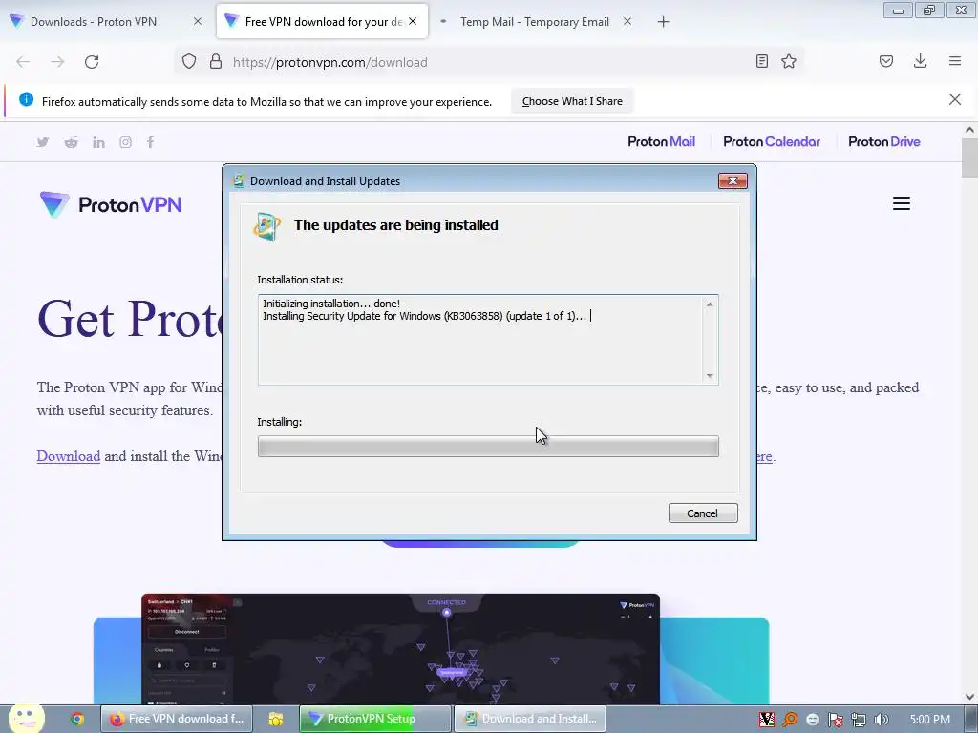Open the network tray icon
Screen dimensions: 978x733
[859, 720]
